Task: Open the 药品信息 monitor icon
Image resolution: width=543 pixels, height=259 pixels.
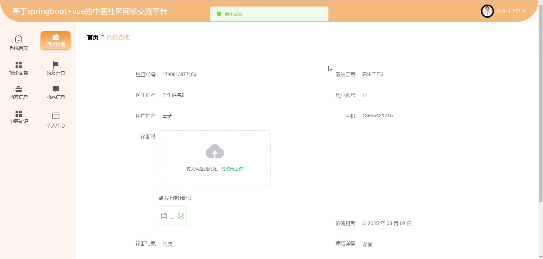Action: [x=56, y=89]
